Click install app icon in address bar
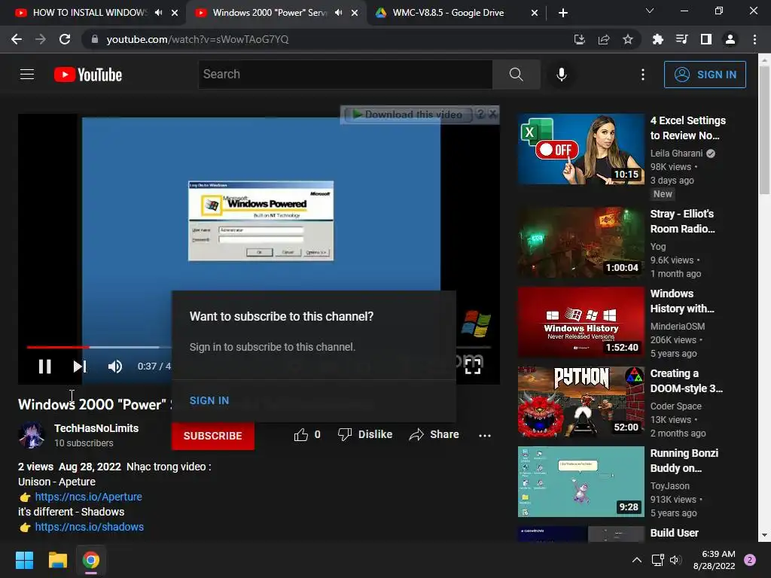Screen dimensions: 771x578 579,39
